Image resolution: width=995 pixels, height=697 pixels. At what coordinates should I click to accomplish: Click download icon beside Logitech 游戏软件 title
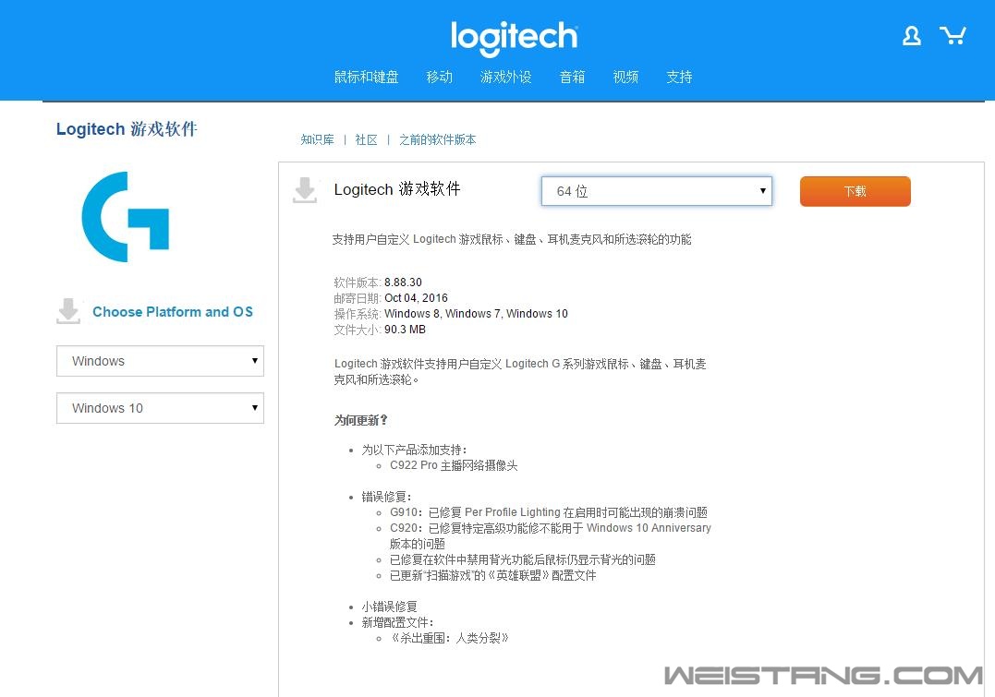pos(305,190)
